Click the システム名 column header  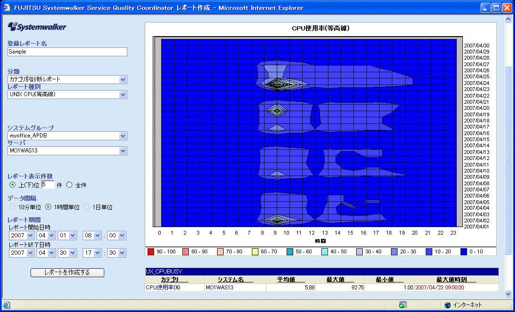(235, 280)
